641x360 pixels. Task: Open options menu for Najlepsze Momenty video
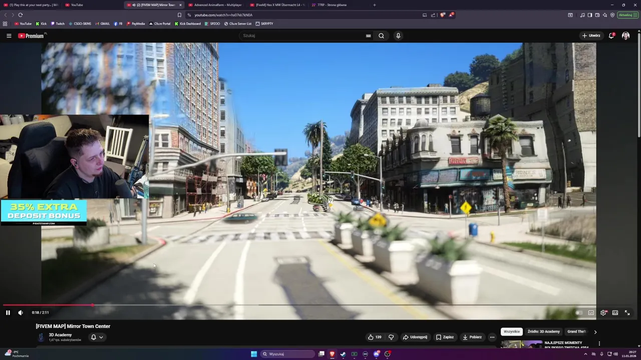click(599, 343)
